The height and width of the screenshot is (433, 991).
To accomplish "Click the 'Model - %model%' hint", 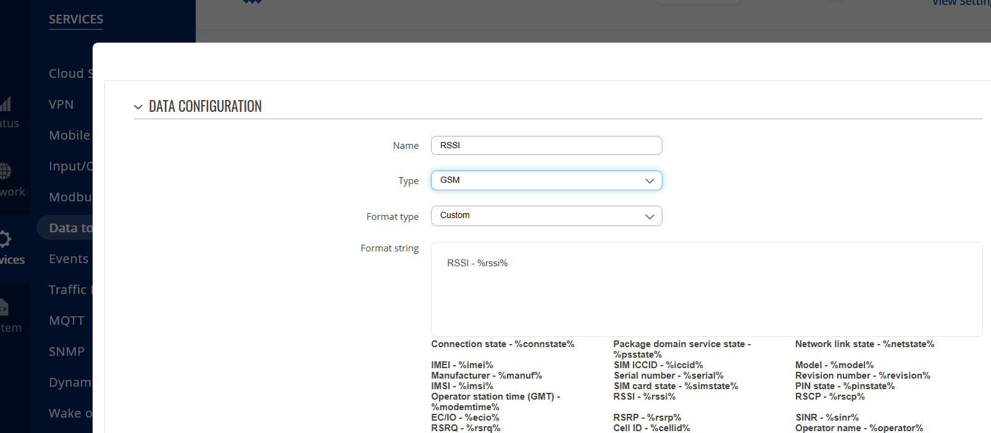I will tap(834, 365).
